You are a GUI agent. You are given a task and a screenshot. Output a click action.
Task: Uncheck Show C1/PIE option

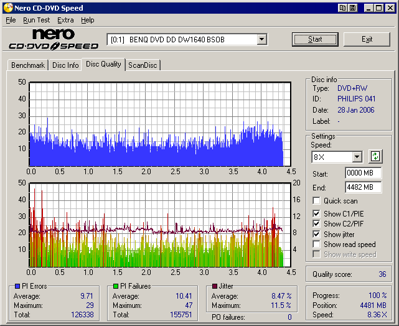[x=316, y=214]
